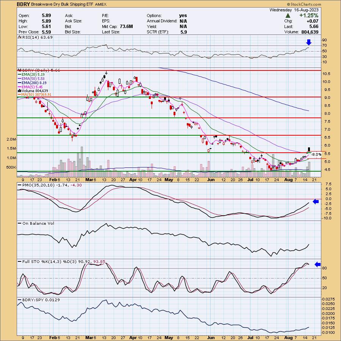Viewport: 341px width, 341px height.
Task: Click the '2.0M' volume axis label
Action: point(11,139)
